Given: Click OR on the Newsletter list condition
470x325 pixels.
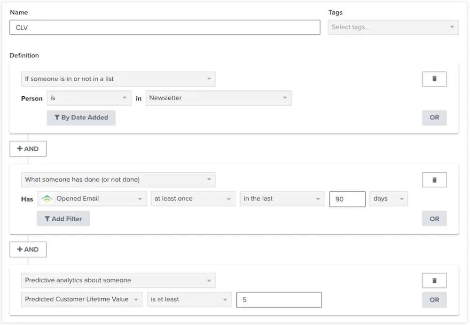Looking at the screenshot, I should coord(434,117).
